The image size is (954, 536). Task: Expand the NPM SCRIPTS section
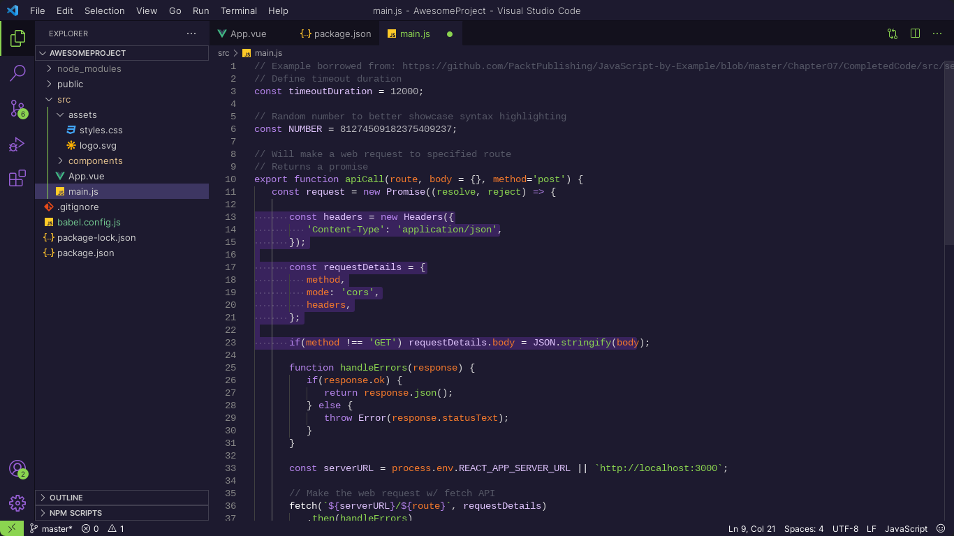122,513
